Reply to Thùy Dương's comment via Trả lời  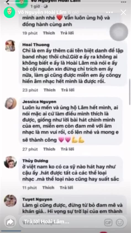pos(66,188)
